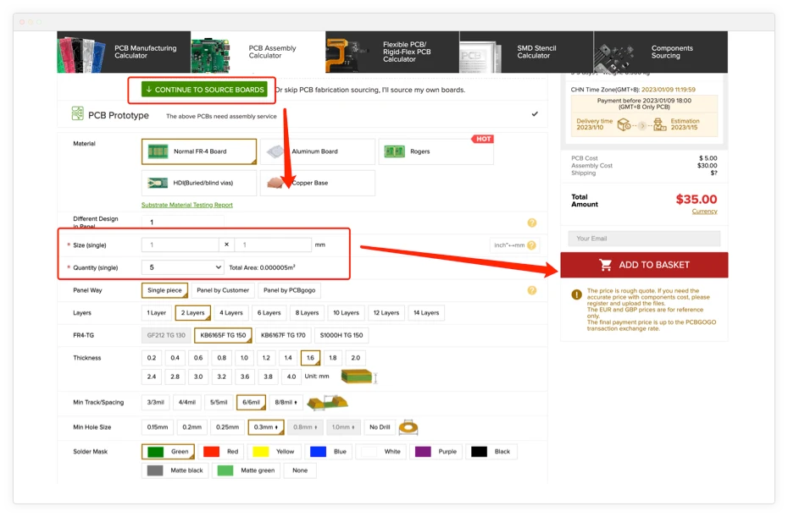788x517 pixels.
Task: Pick Matte black solder mask
Action: (x=175, y=470)
